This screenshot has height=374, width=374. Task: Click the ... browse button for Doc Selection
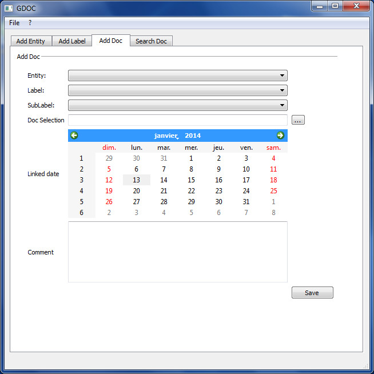[298, 120]
